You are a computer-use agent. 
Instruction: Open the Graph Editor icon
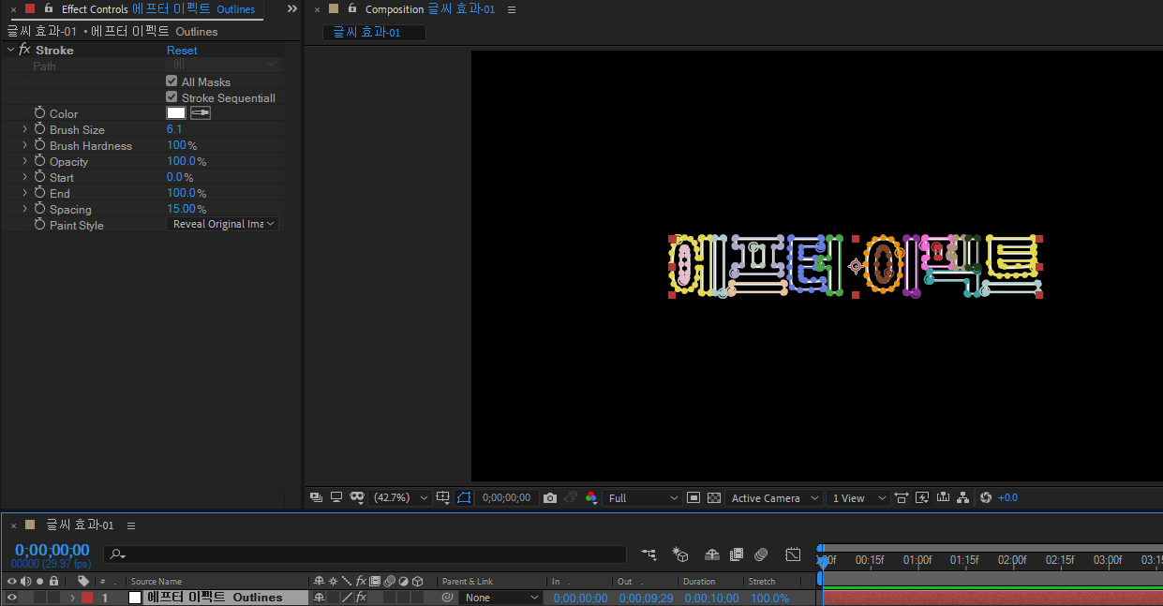pos(793,554)
